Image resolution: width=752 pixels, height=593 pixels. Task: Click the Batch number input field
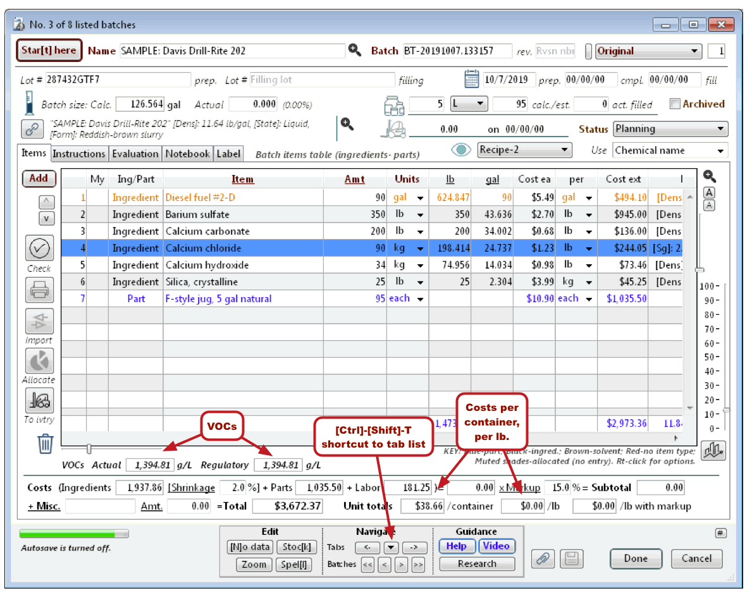pos(457,51)
